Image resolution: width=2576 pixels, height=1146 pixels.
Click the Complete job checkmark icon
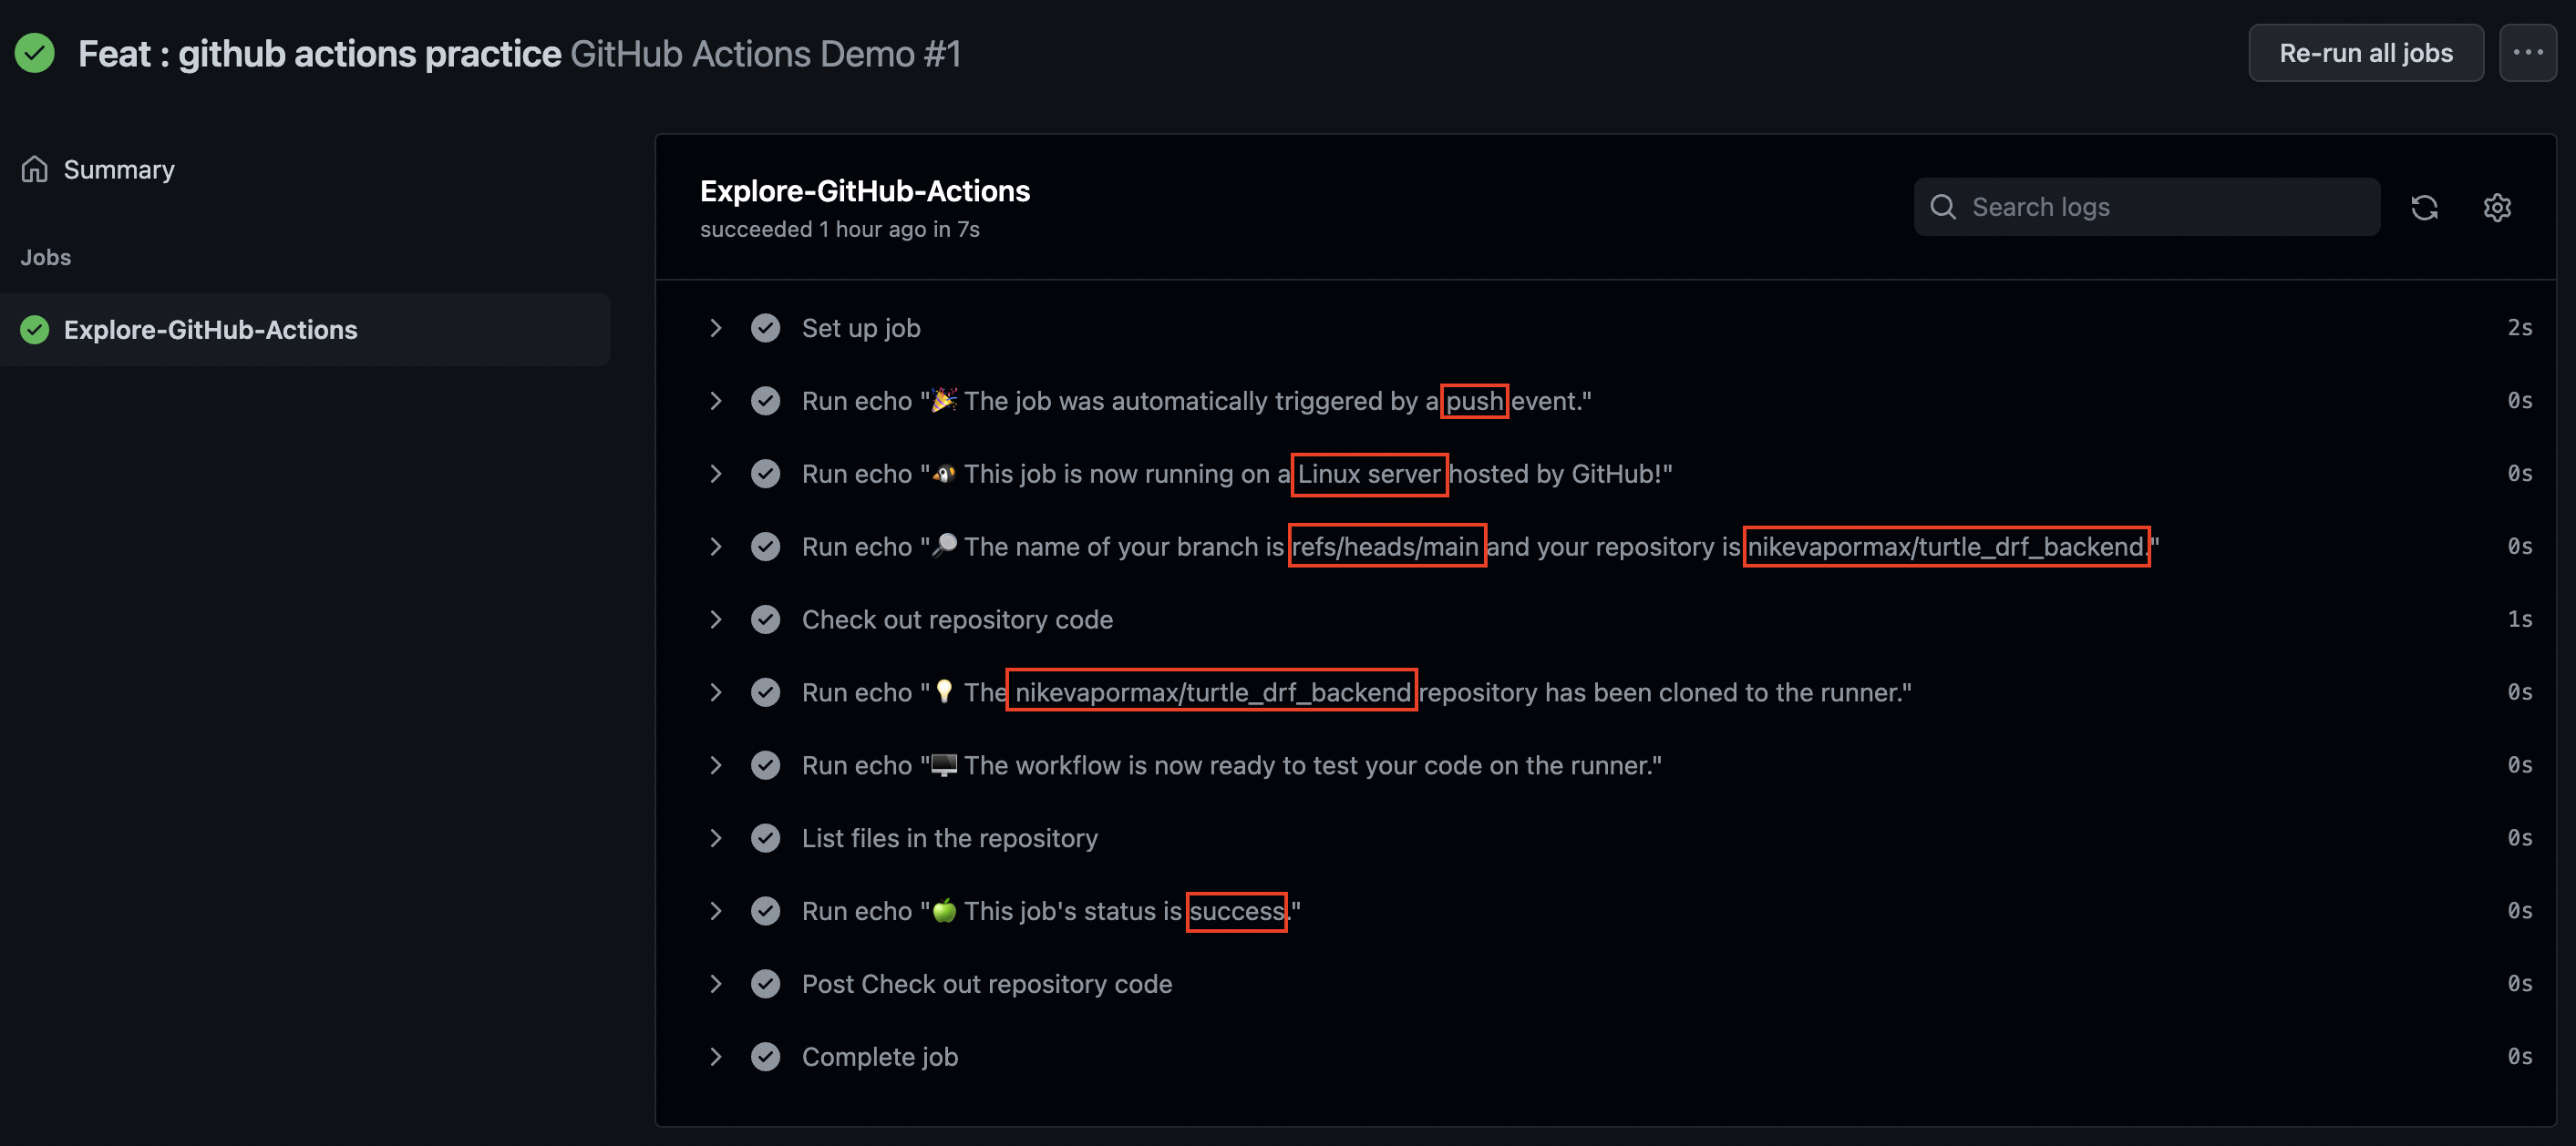[765, 1056]
